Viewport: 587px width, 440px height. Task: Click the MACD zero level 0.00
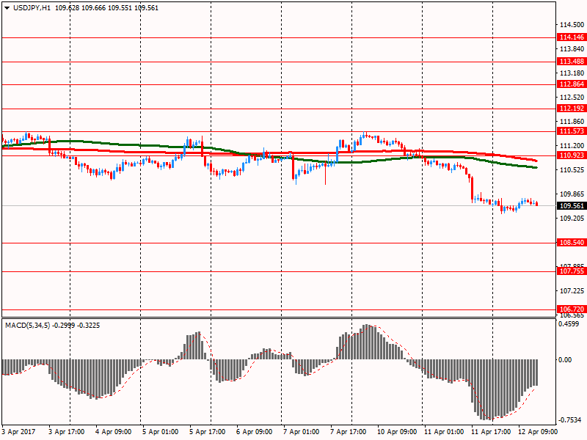[x=565, y=360]
